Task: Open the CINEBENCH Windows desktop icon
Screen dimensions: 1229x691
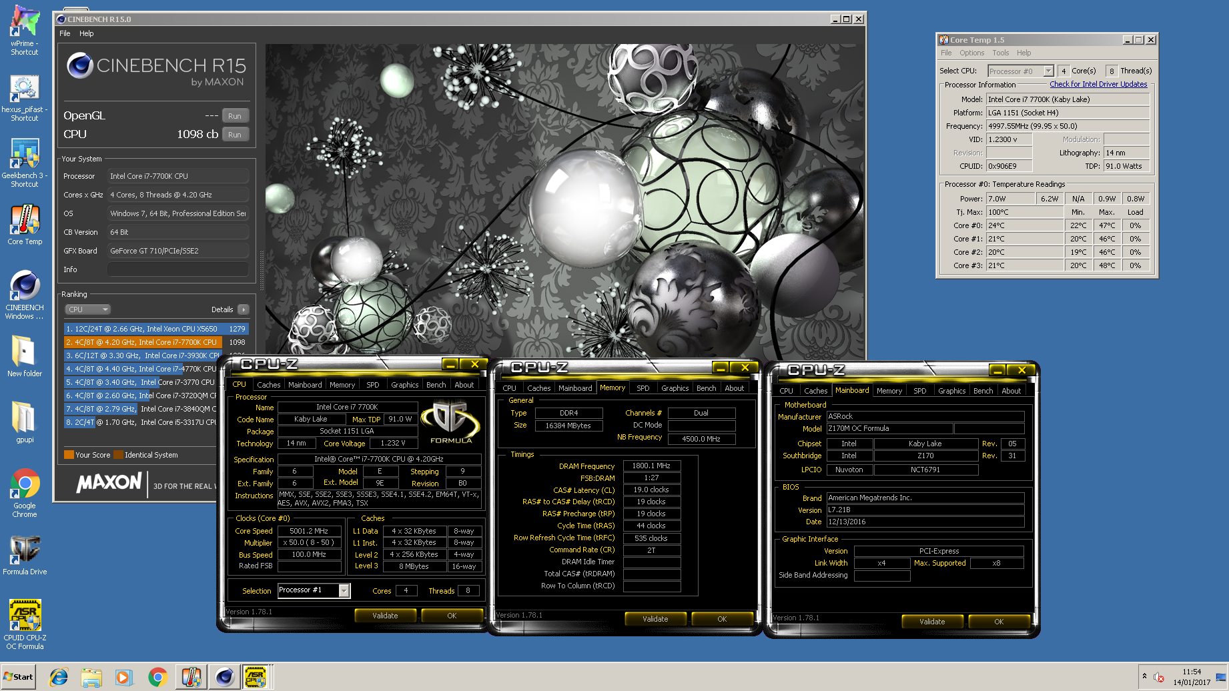Action: tap(25, 295)
